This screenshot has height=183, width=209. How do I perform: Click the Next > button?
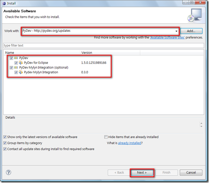pos(142,173)
